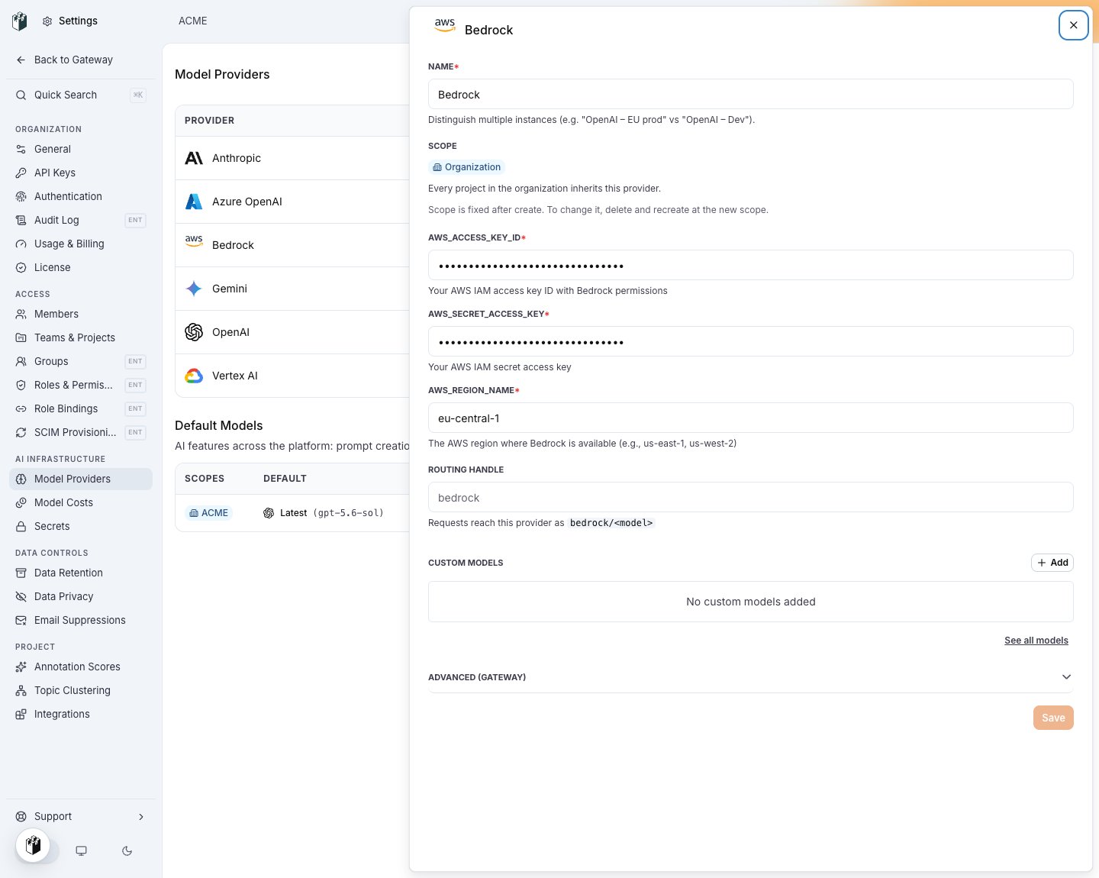Open the Groups settings page
1099x878 pixels.
coord(81,362)
